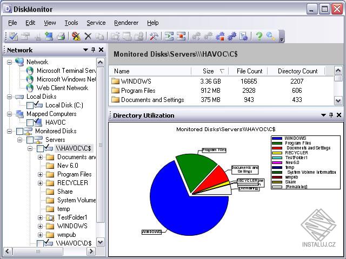
Task: Click the blue gears icon in toolbar
Action: (232, 36)
